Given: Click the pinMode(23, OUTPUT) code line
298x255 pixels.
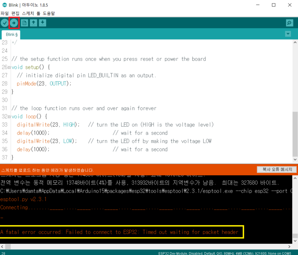Looking at the screenshot, I should pos(44,84).
